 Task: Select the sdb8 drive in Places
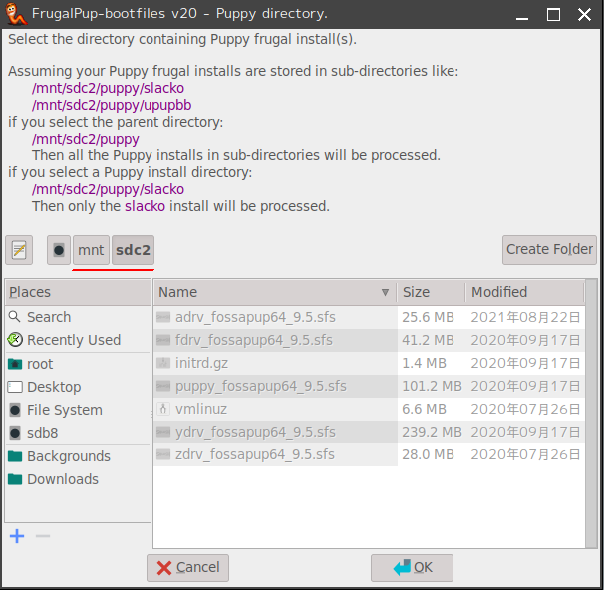pos(44,433)
